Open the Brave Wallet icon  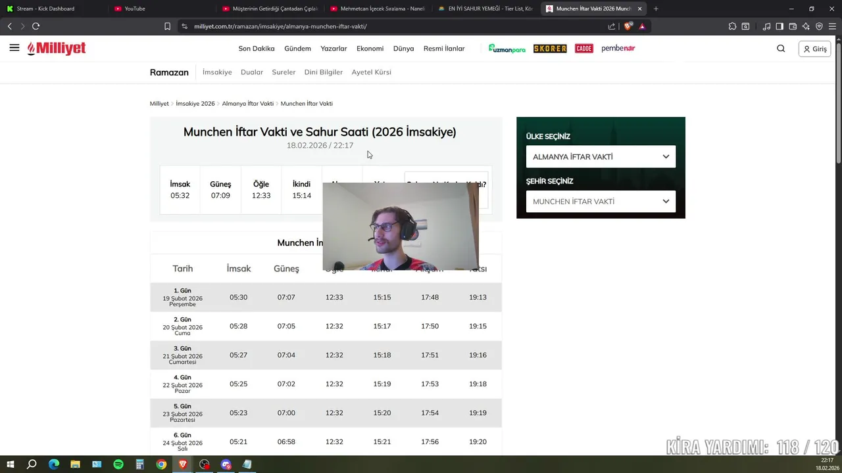(793, 26)
